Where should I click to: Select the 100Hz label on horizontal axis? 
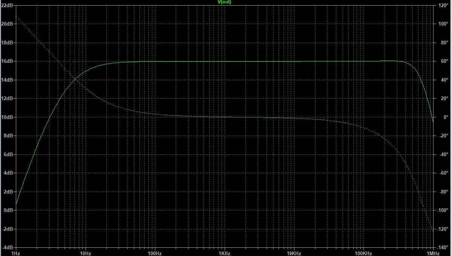click(x=155, y=253)
